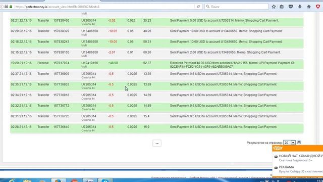Open the bookmarks list icon next to the star

click(x=282, y=7)
